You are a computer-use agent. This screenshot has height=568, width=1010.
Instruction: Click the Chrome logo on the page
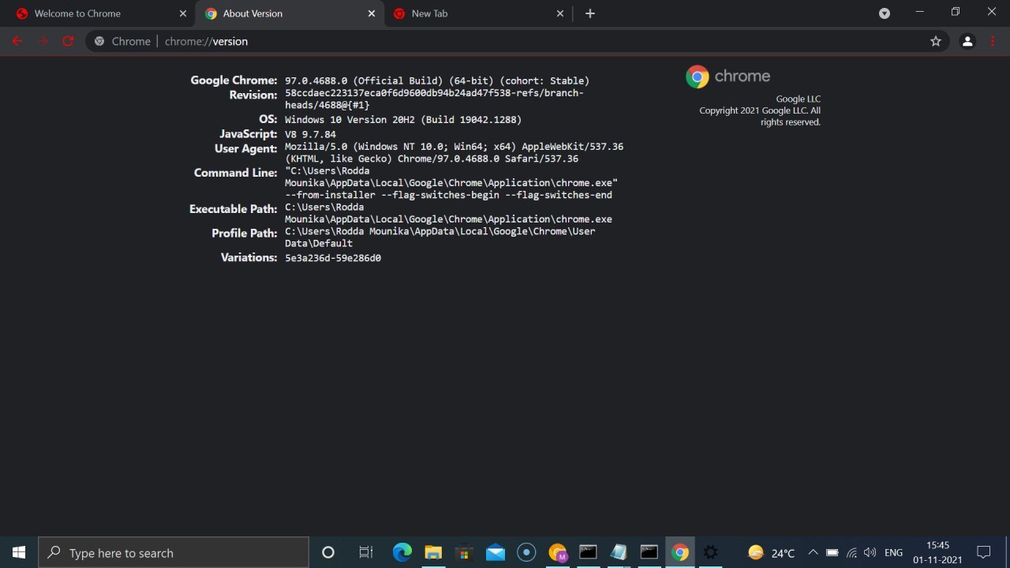pos(728,77)
